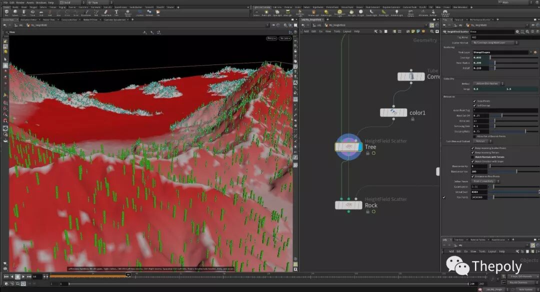Select the color1 node icon
The height and width of the screenshot is (292, 540).
(x=393, y=113)
